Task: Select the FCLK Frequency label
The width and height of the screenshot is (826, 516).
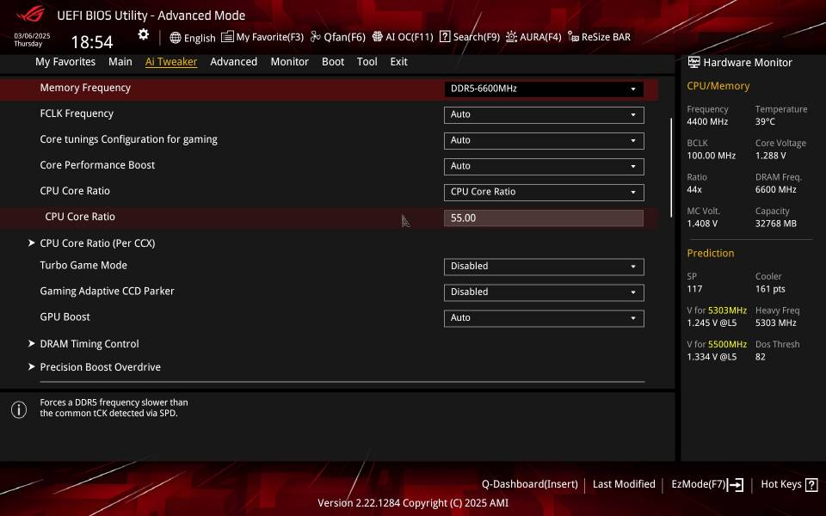Action: 77,114
